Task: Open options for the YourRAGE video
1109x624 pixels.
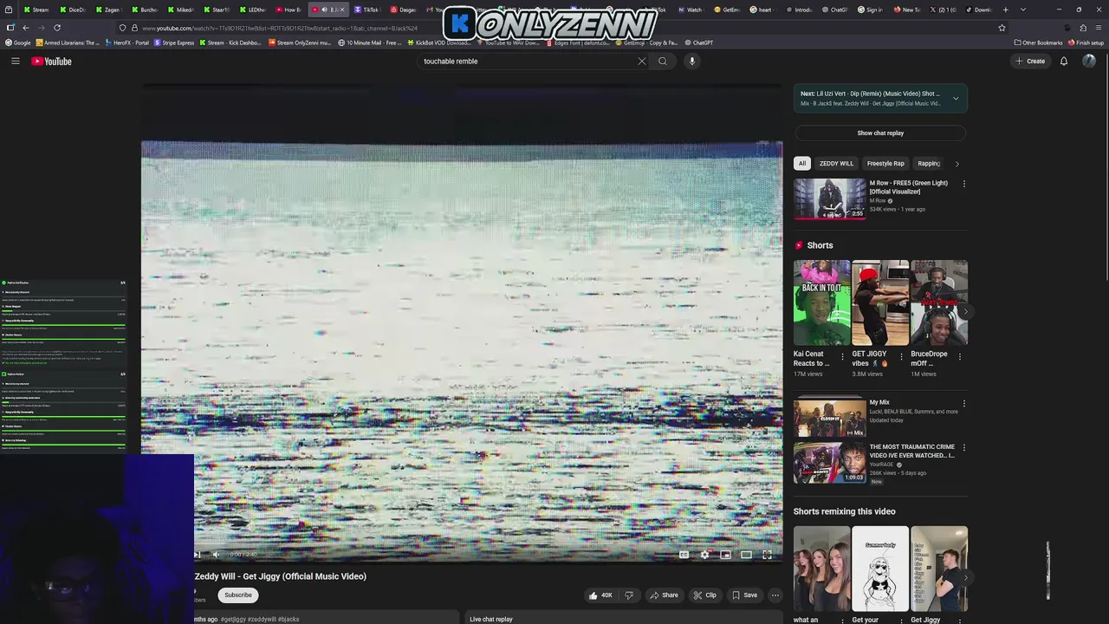Action: pyautogui.click(x=963, y=448)
